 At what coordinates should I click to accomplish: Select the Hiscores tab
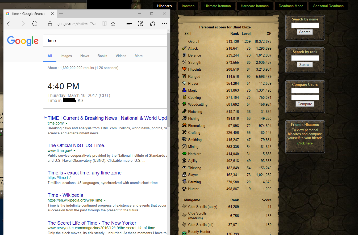coord(164,6)
